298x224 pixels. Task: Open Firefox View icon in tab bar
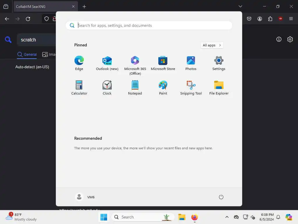click(x=6, y=7)
